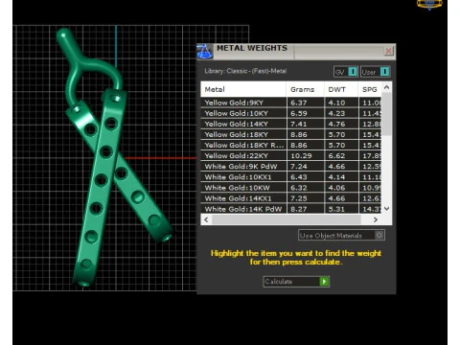Toggle Use Object Materials option

[x=341, y=236]
